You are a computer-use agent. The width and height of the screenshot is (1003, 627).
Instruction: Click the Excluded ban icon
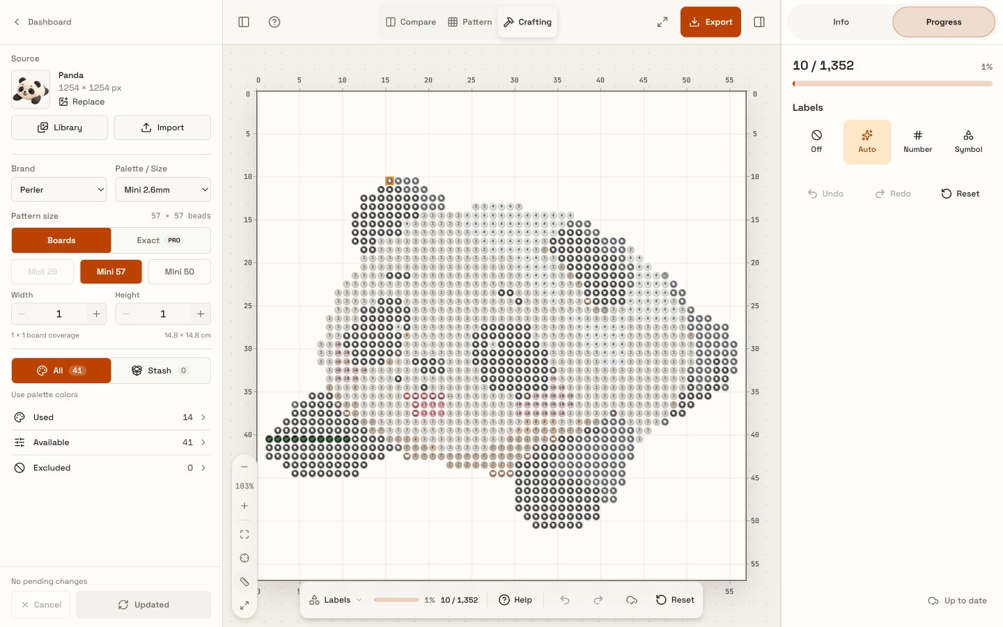coord(20,468)
